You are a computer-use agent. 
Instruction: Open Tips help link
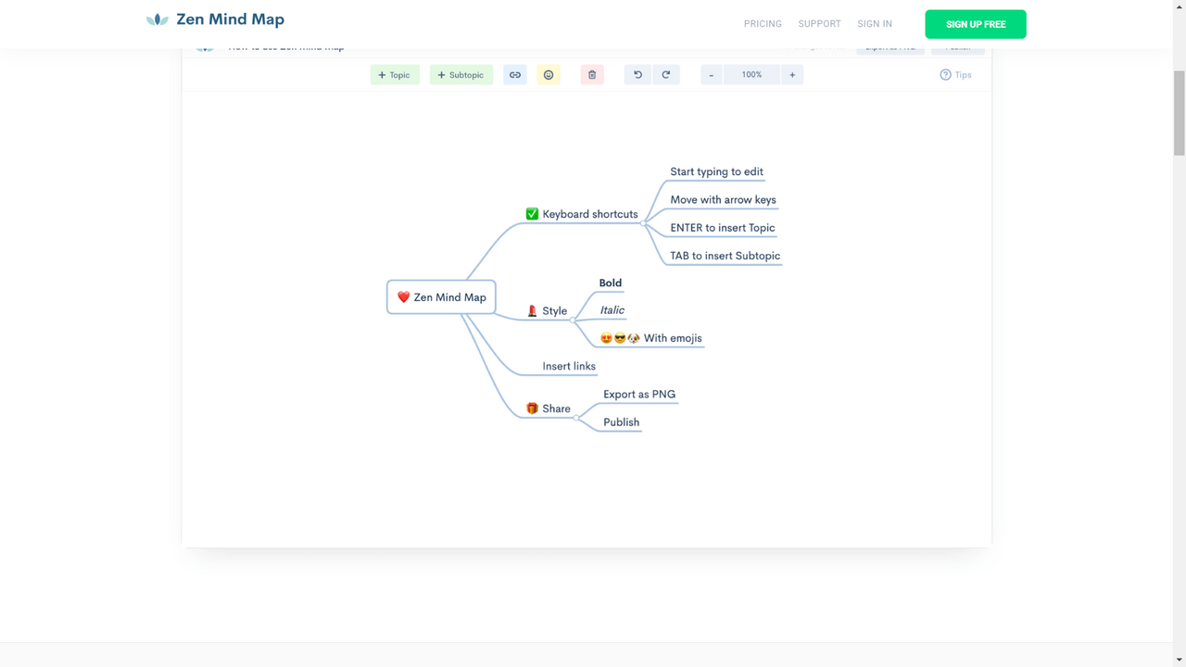[x=955, y=75]
